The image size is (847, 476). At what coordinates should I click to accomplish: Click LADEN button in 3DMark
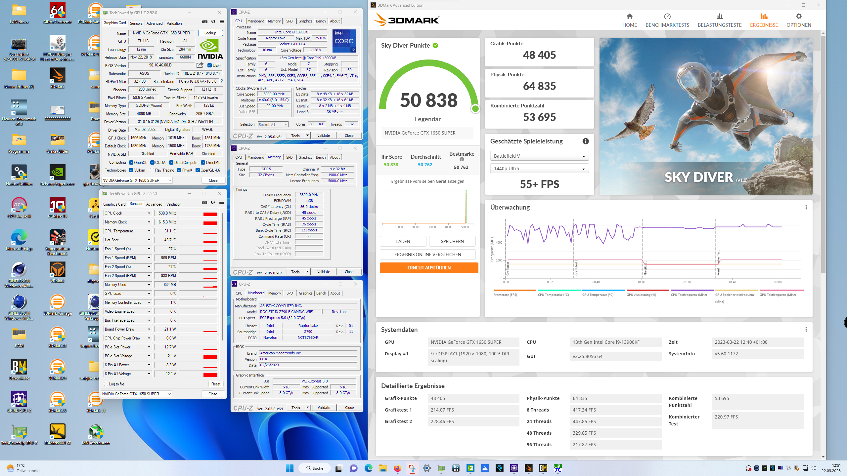(x=403, y=241)
